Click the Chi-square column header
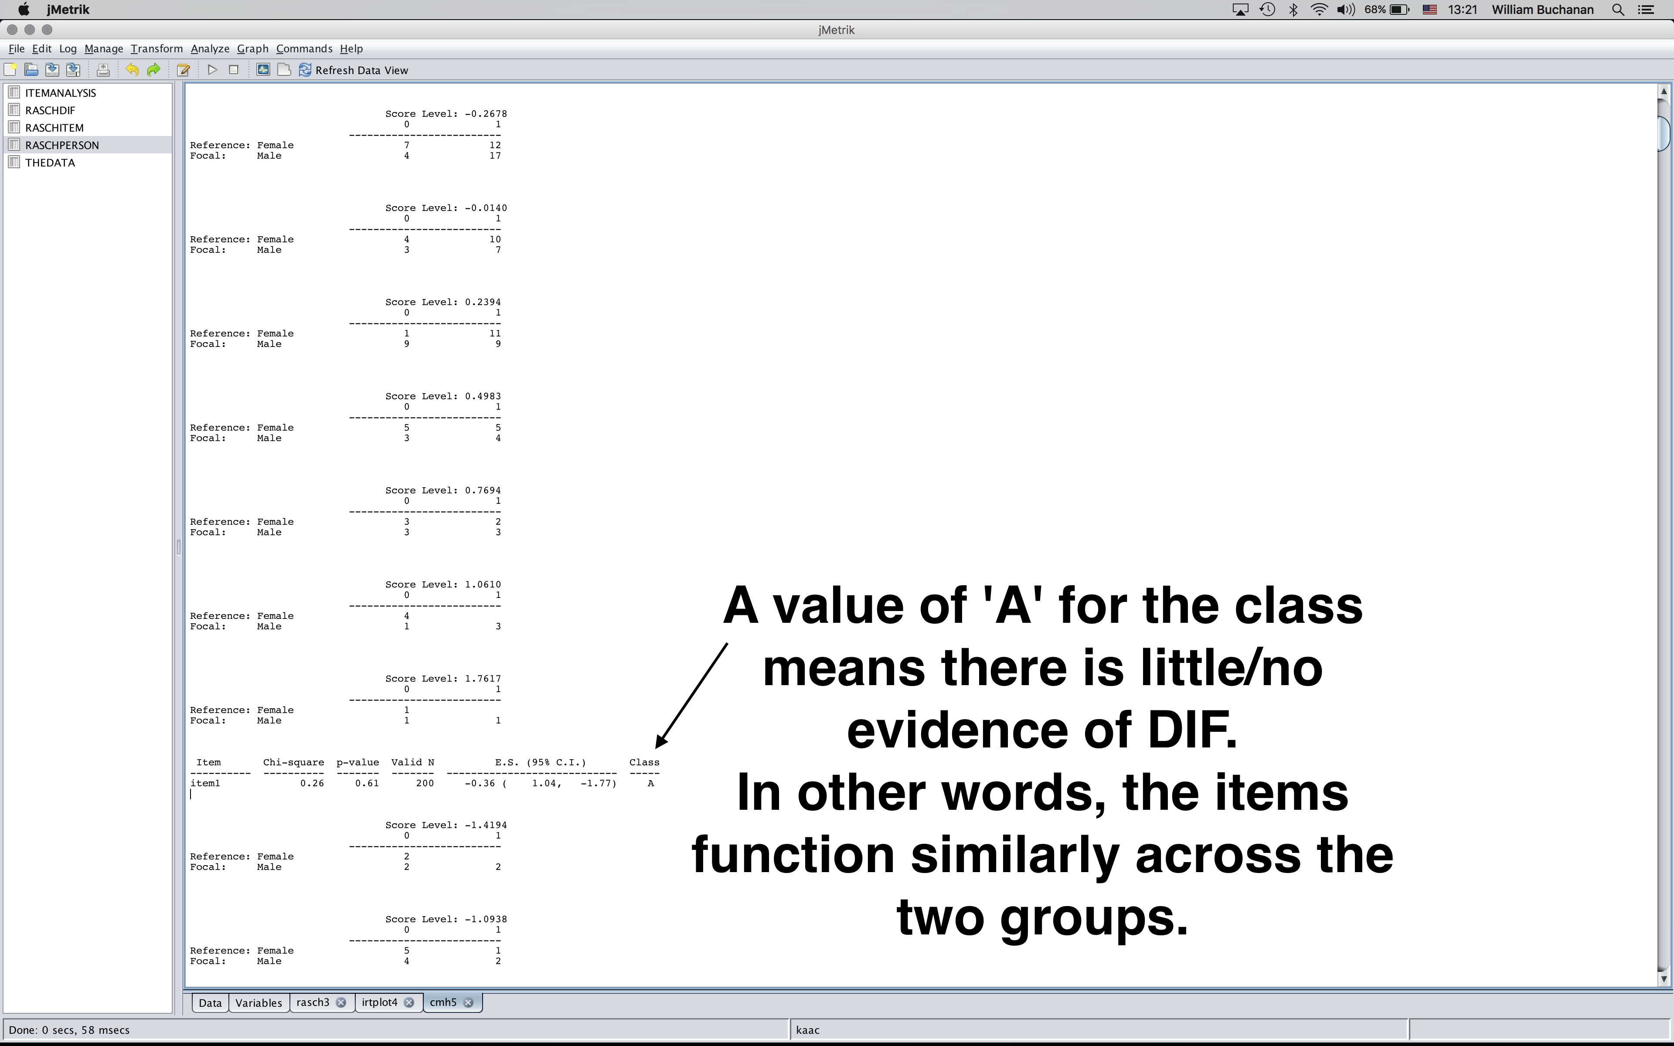This screenshot has width=1674, height=1046. (x=293, y=762)
